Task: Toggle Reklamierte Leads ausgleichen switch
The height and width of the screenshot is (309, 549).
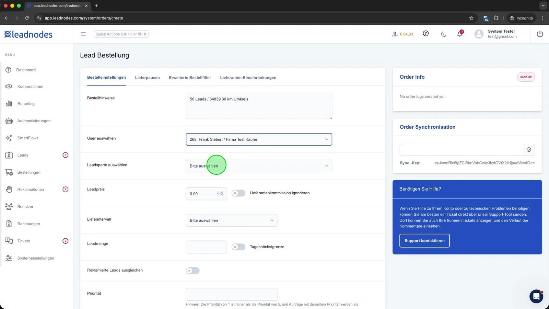Action: tap(193, 271)
